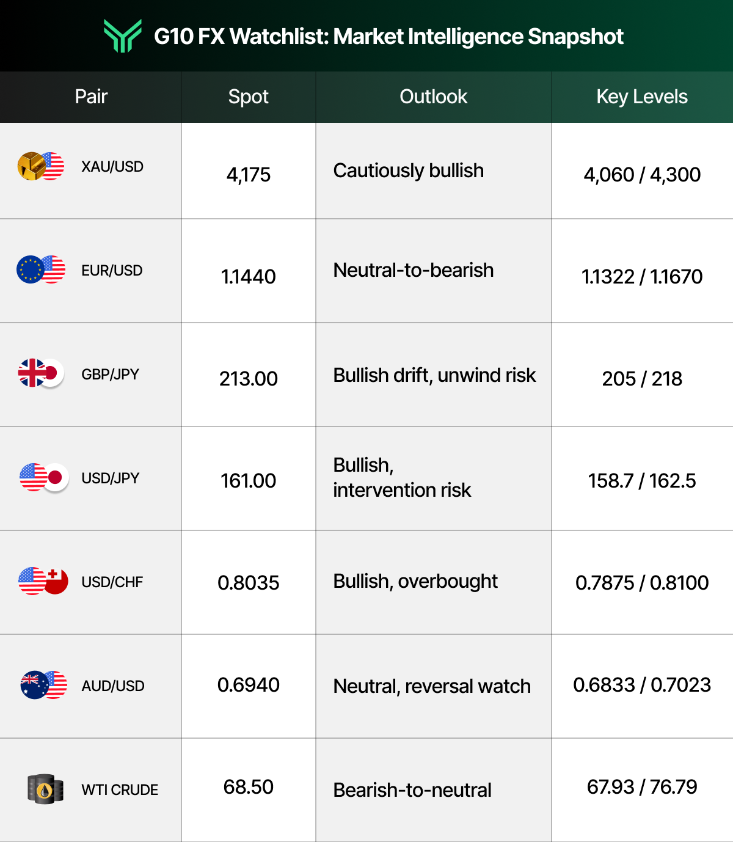This screenshot has width=733, height=842.
Task: Select the Key Levels column header
Action: (x=642, y=97)
